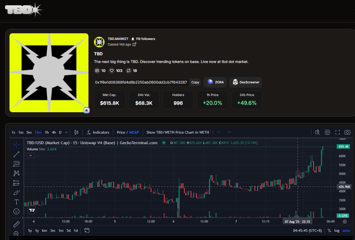Select the D daily timeframe
355x240 pixels.
pyautogui.click(x=60, y=132)
